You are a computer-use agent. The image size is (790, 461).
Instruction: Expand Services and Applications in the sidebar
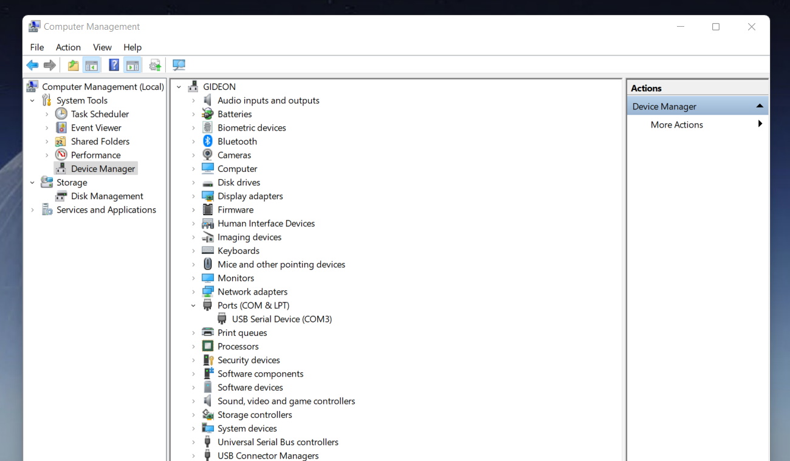click(x=32, y=210)
